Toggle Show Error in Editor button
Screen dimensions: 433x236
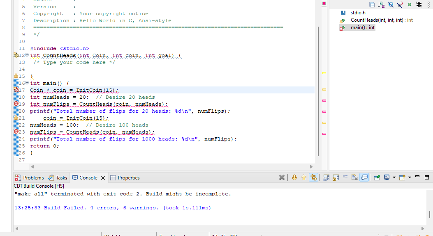click(313, 178)
